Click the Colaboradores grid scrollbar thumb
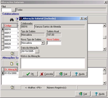The image size is (108, 98). coord(104,37)
